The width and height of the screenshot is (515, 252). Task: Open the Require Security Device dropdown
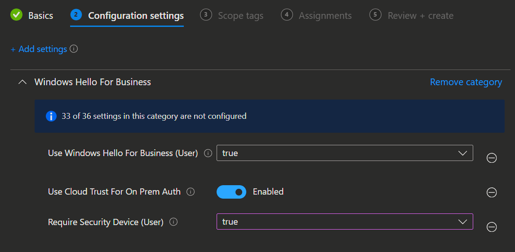tap(345, 222)
